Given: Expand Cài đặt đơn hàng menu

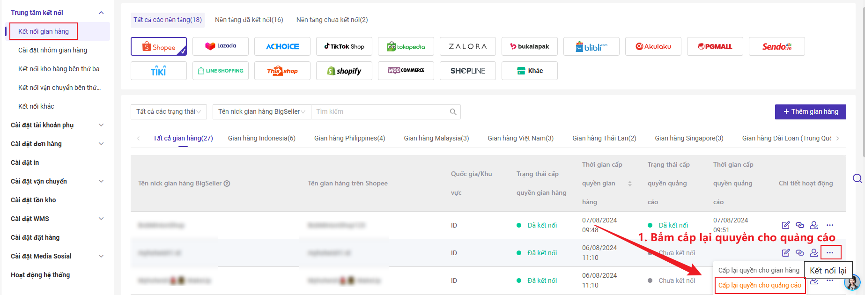Looking at the screenshot, I should pyautogui.click(x=101, y=144).
